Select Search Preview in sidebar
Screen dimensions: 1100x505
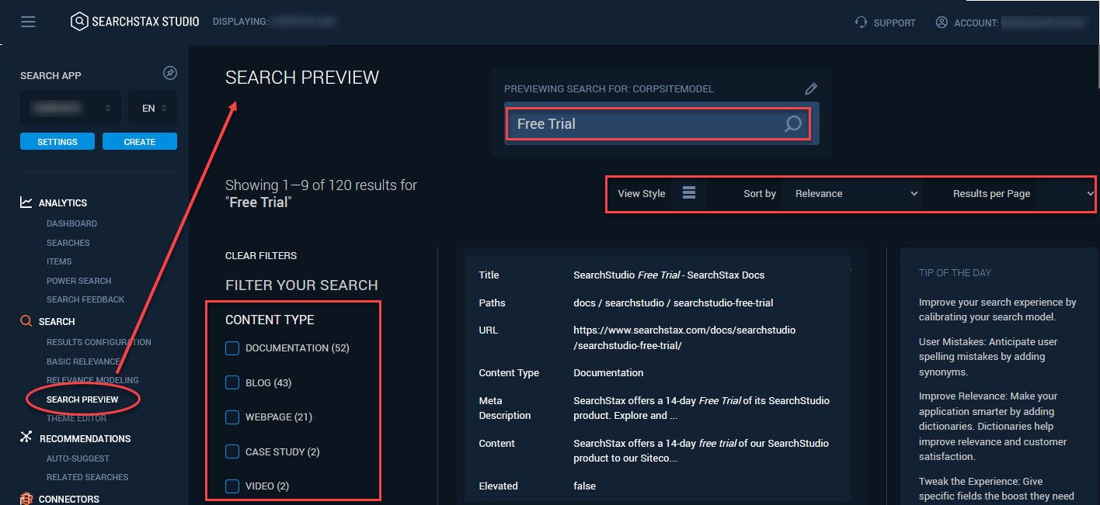coord(82,400)
